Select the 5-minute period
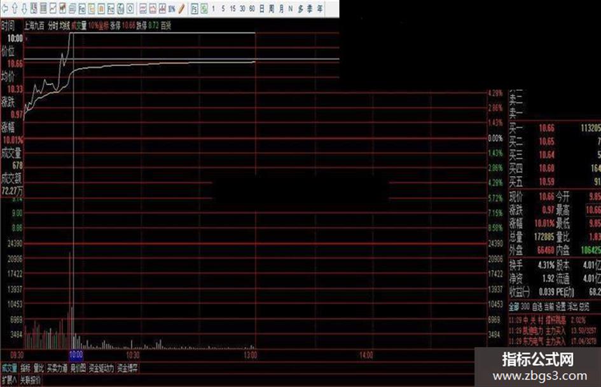 coord(223,8)
